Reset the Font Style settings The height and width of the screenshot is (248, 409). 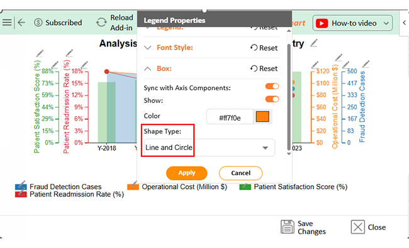point(264,48)
